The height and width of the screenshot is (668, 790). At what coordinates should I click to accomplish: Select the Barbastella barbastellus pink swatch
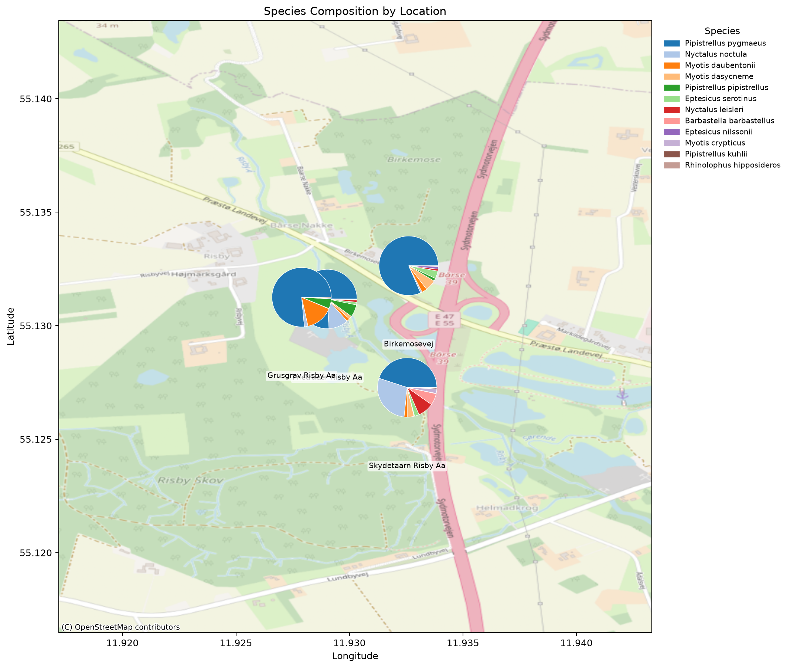click(x=672, y=121)
